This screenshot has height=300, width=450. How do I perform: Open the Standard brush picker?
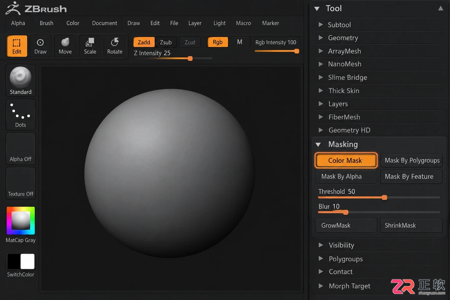(21, 81)
